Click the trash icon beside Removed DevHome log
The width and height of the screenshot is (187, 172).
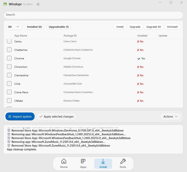coord(9,130)
